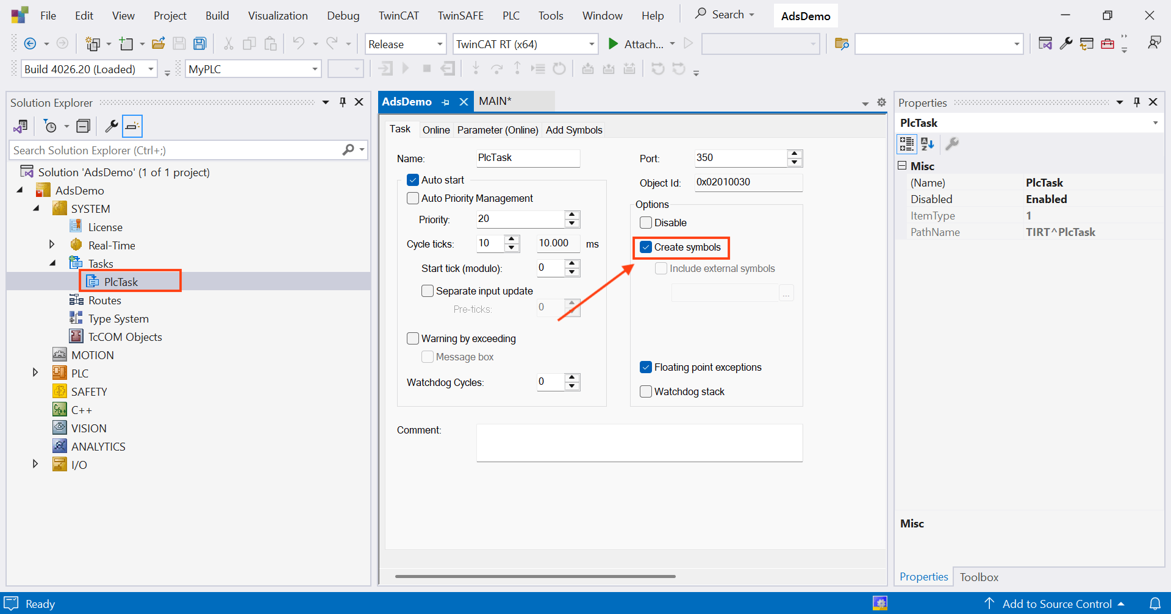The height and width of the screenshot is (614, 1171).
Task: Uncheck the Create symbols option
Action: click(x=646, y=248)
